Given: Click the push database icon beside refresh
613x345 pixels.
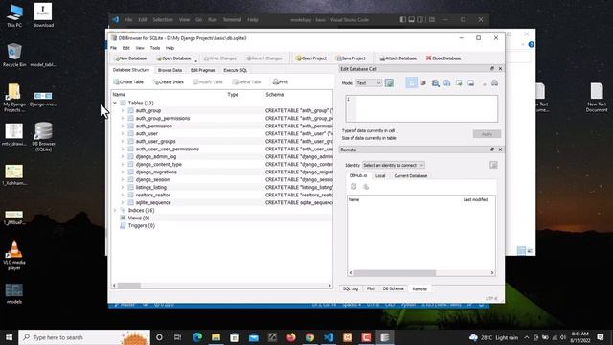Looking at the screenshot, I should [366, 187].
